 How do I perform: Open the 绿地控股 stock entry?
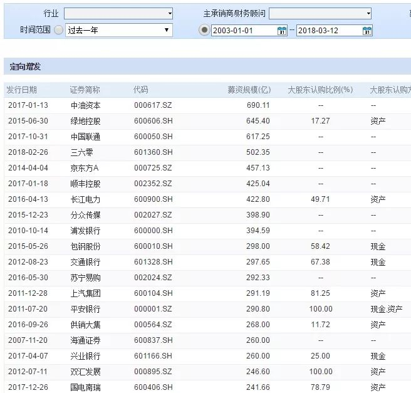85,121
